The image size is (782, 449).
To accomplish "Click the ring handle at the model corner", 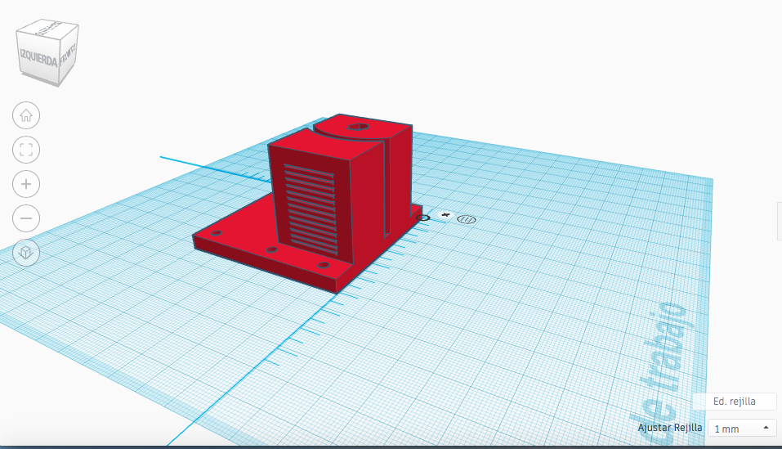I will tap(423, 218).
